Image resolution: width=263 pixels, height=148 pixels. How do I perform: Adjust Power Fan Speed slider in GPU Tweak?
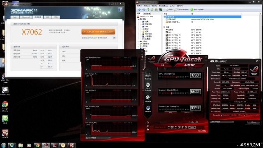coord(173,109)
